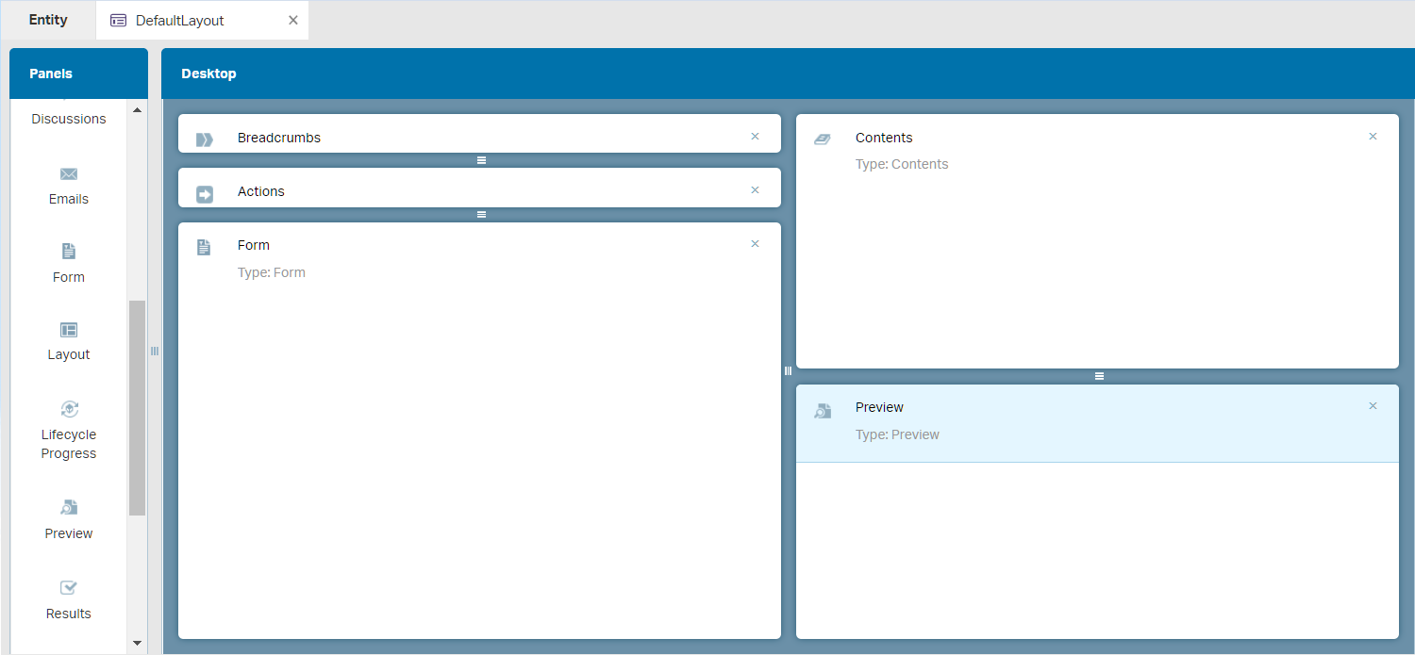Remove the Actions panel from layout

click(x=755, y=190)
